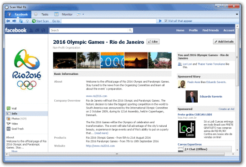The width and height of the screenshot is (246, 167).
Task: Expand the (read more) link
Action: coord(101,133)
